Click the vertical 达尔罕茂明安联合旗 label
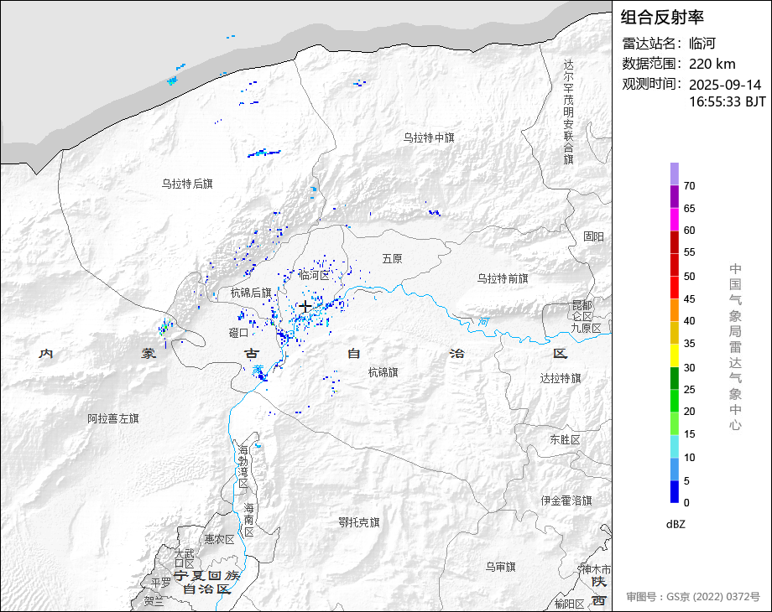Image resolution: width=772 pixels, height=612 pixels. point(569,112)
